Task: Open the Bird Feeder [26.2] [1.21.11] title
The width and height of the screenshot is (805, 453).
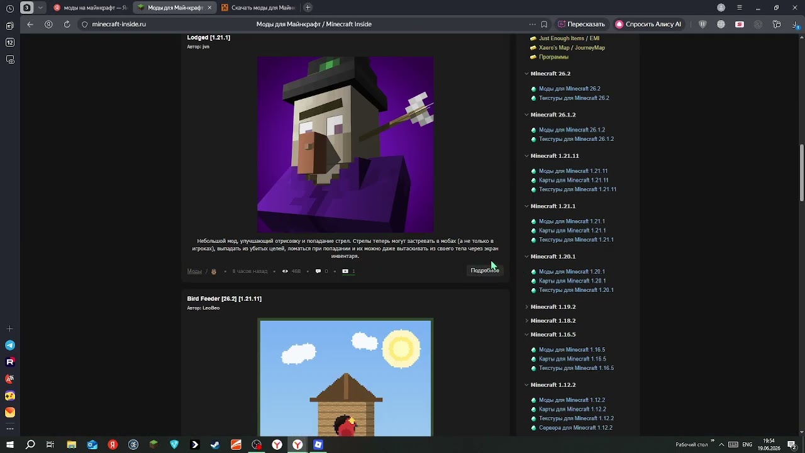Action: coord(225,299)
